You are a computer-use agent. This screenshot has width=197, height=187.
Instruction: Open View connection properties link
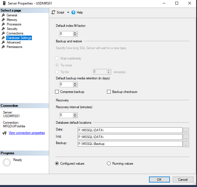(x=27, y=133)
